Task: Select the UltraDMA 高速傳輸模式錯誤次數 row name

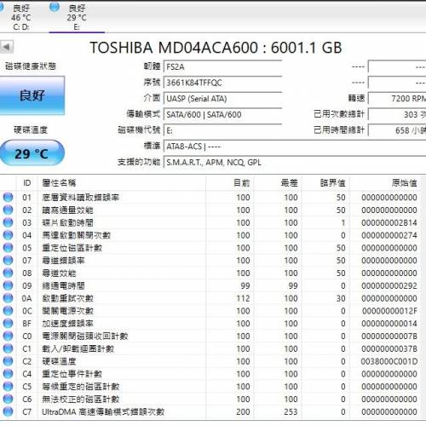Action: tap(103, 412)
